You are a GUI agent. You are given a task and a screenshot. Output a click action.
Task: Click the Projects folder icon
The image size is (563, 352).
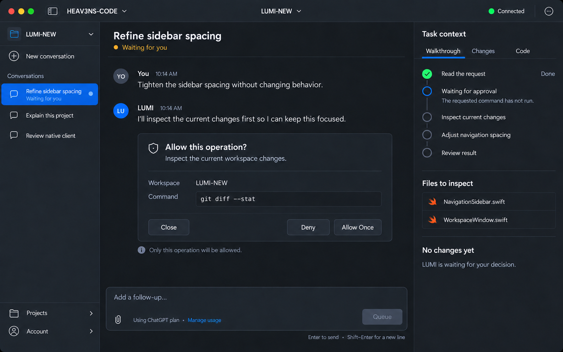point(14,313)
